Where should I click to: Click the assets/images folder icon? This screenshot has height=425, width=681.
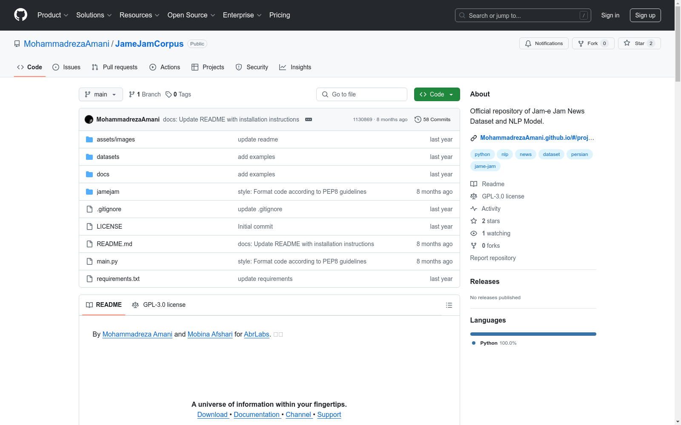click(x=89, y=139)
